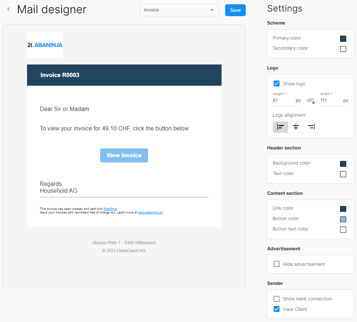Open the www.abaninja.ch link
The height and width of the screenshot is (322, 357).
click(151, 213)
